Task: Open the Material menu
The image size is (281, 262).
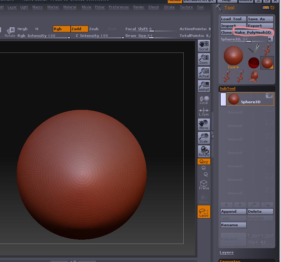Action: pos(70,7)
